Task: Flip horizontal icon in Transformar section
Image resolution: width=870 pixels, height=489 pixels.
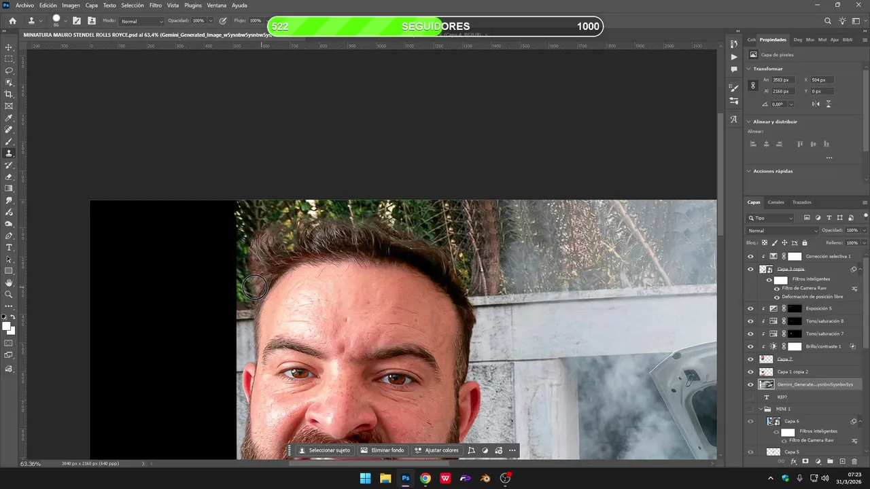Action: click(816, 104)
